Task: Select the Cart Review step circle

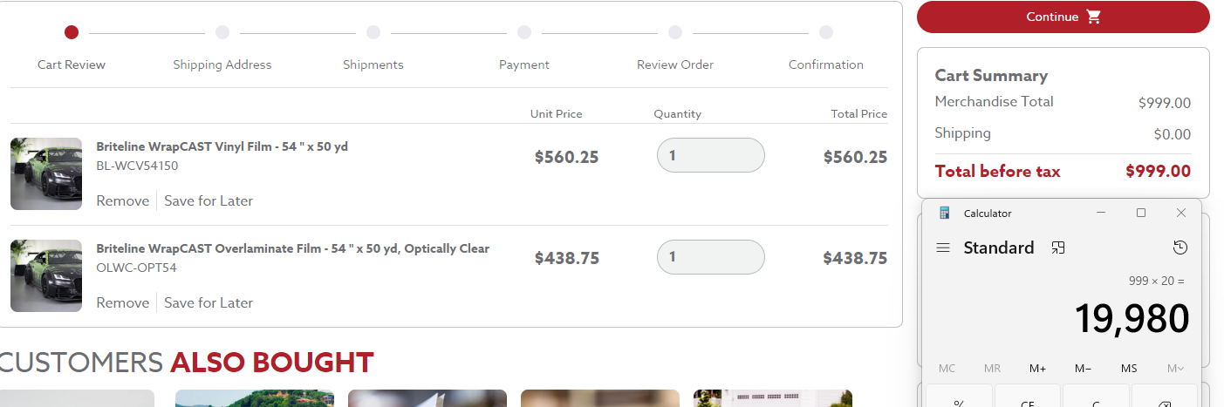Action: [72, 32]
